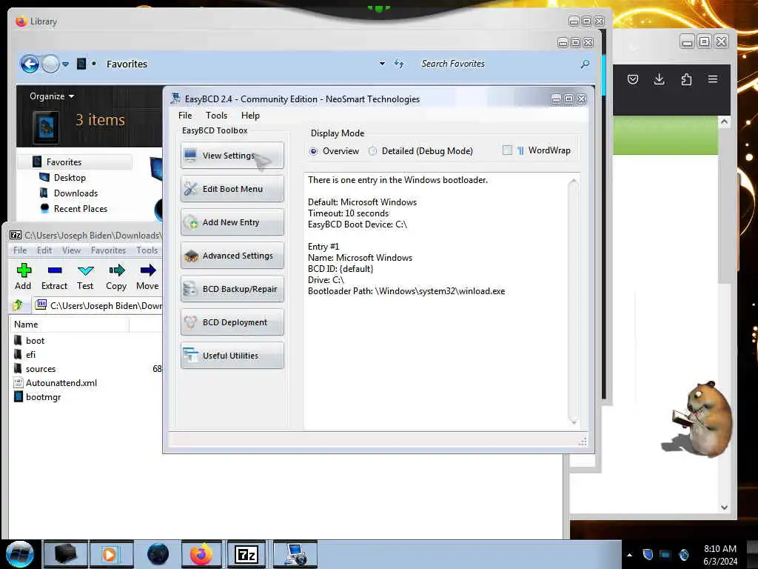758x569 pixels.
Task: Click Firefox downloads arrow icon
Action: tap(659, 79)
